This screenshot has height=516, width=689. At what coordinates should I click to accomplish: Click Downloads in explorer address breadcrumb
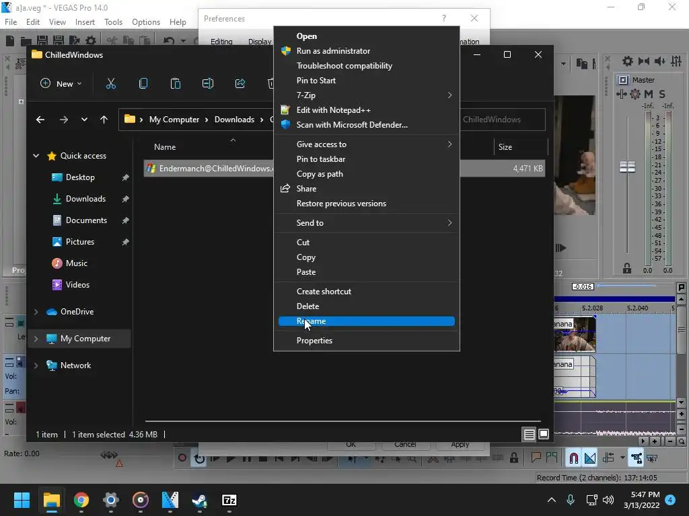pyautogui.click(x=234, y=120)
